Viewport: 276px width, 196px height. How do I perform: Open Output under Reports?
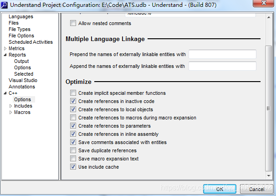21,61
